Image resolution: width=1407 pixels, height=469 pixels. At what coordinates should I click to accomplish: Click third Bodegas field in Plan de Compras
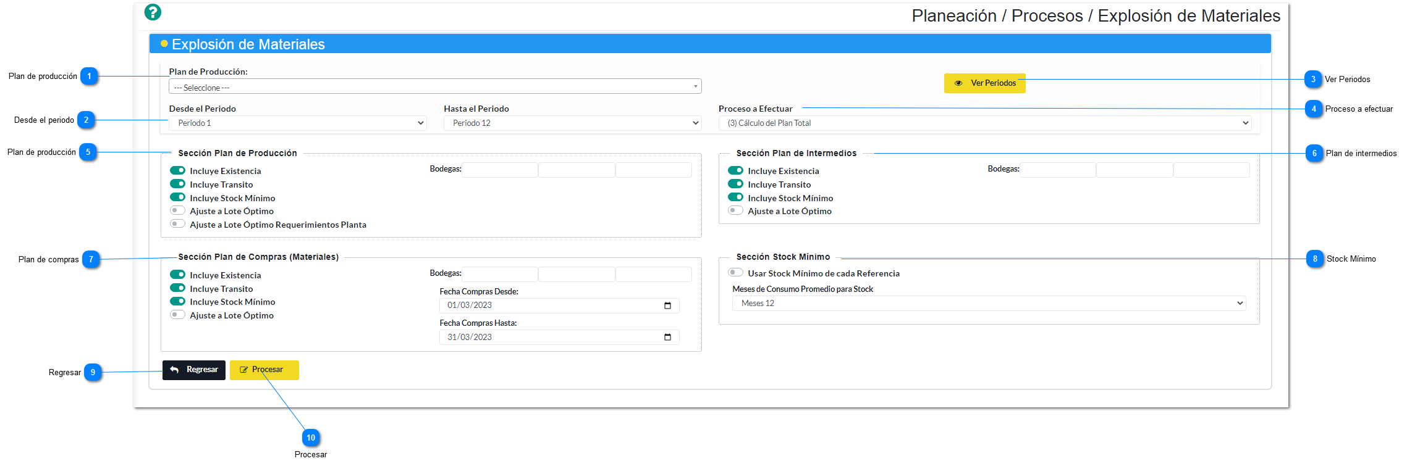(x=654, y=274)
